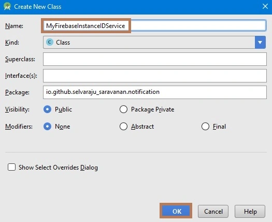The height and width of the screenshot is (222, 272).
Task: Click the Package field with io.github path
Action: click(155, 92)
